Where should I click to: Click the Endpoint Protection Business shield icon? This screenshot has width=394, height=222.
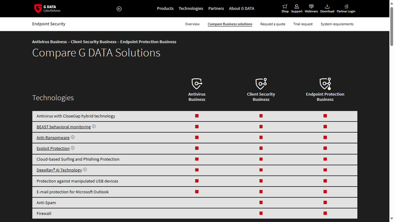325,83
